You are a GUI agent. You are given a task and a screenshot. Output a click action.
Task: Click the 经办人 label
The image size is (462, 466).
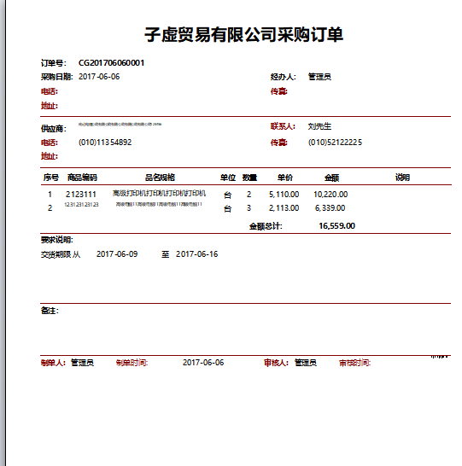(283, 77)
